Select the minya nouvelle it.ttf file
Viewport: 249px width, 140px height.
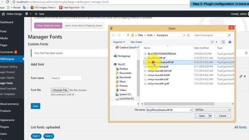click(x=158, y=79)
